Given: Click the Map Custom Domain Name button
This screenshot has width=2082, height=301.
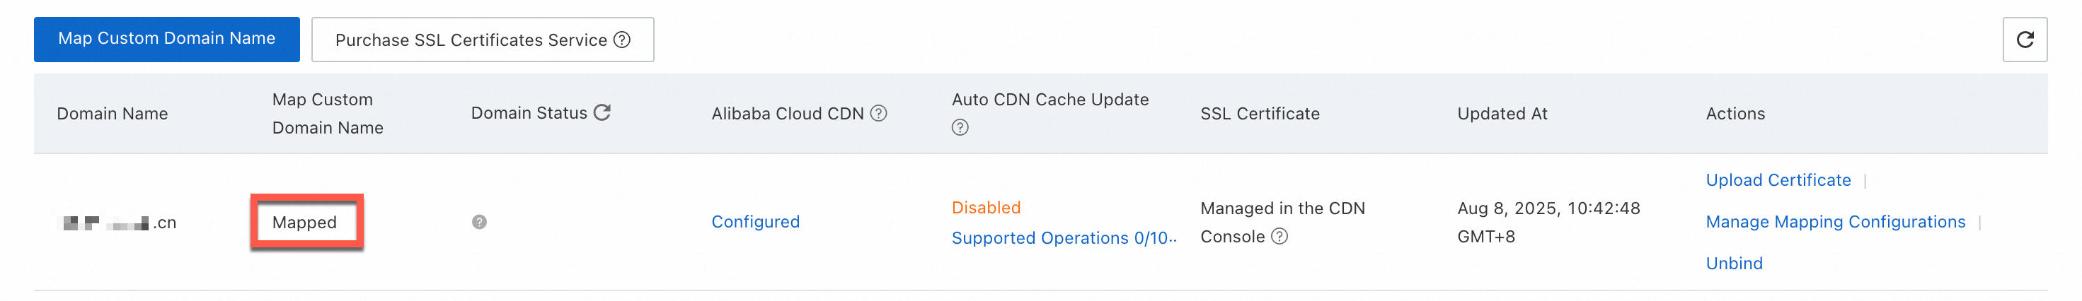Looking at the screenshot, I should click(166, 39).
